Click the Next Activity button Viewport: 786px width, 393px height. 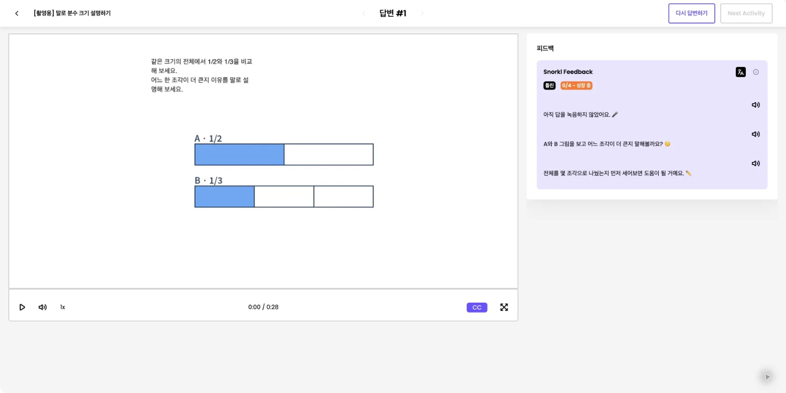tap(746, 13)
